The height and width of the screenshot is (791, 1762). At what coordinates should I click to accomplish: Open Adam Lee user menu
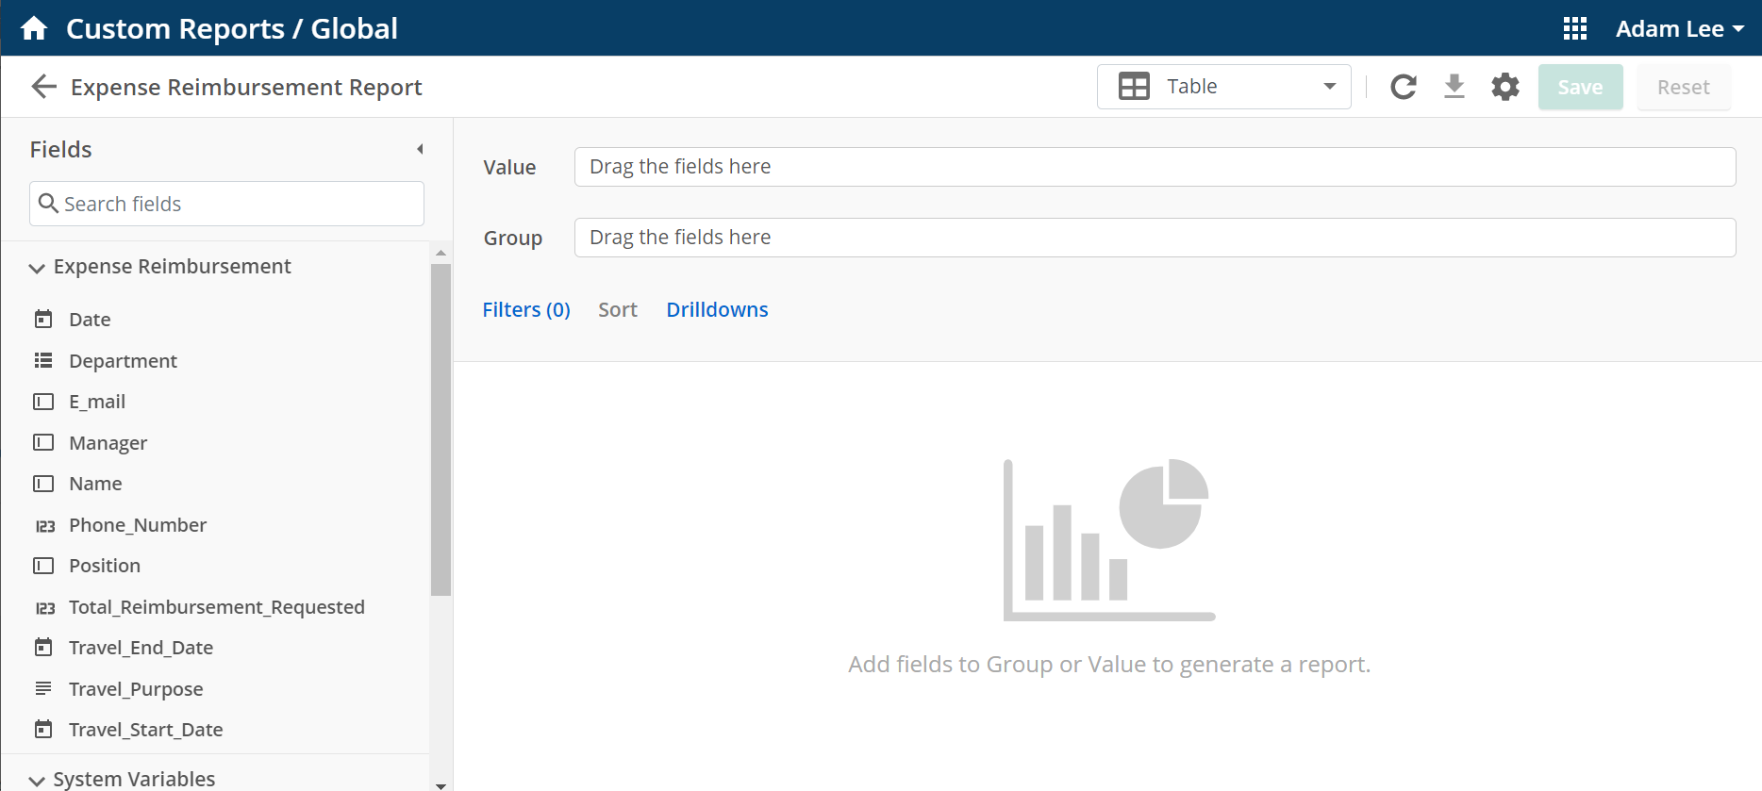tap(1679, 28)
